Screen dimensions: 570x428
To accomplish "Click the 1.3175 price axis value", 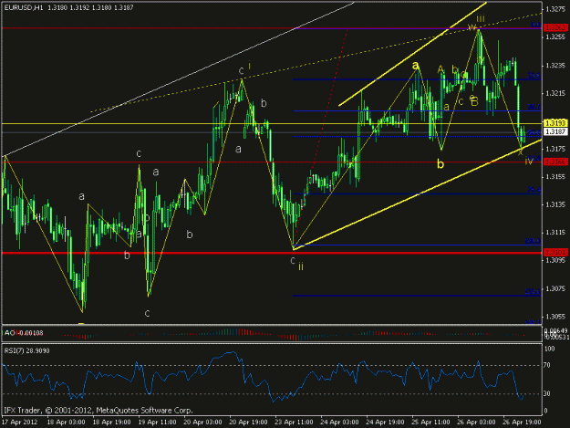I will click(x=556, y=149).
